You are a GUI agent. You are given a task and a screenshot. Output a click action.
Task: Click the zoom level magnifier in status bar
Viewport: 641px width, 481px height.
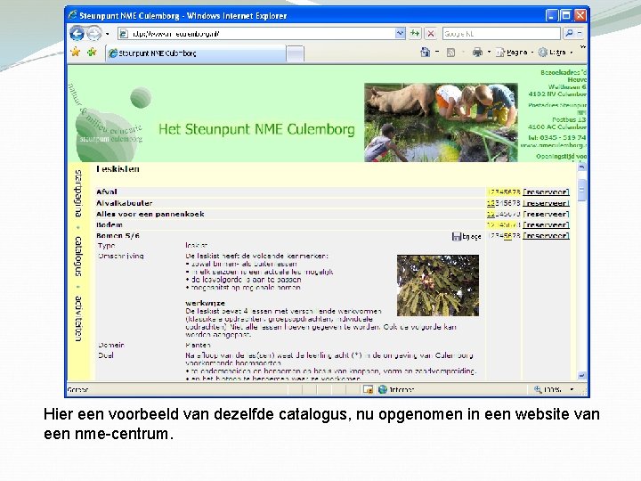(x=538, y=390)
